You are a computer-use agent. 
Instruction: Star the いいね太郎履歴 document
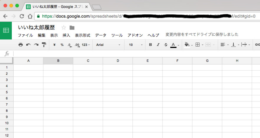point(64,28)
